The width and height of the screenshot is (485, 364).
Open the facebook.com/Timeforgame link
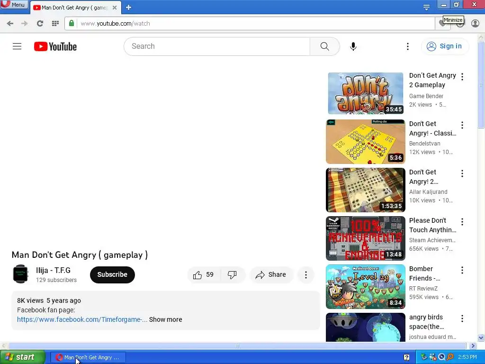tap(82, 319)
